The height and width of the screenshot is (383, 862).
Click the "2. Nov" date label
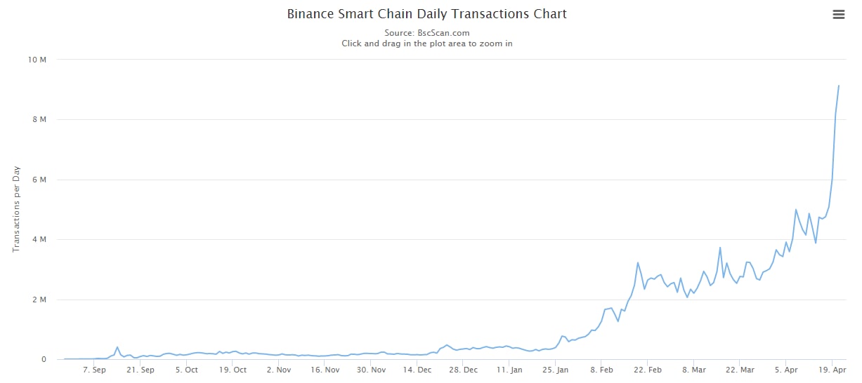279,370
